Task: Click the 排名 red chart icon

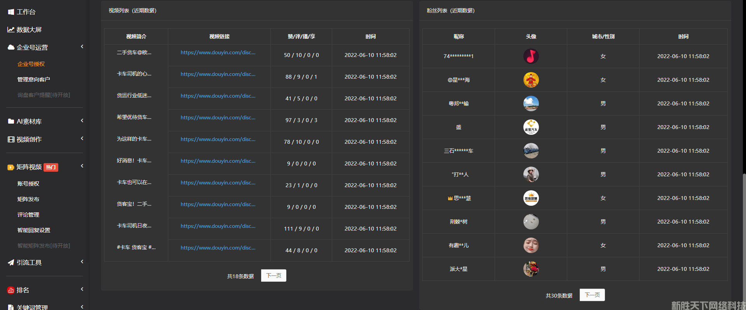Action: click(11, 290)
